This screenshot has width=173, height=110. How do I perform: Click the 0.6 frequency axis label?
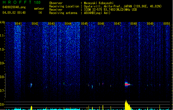(x=2, y=105)
